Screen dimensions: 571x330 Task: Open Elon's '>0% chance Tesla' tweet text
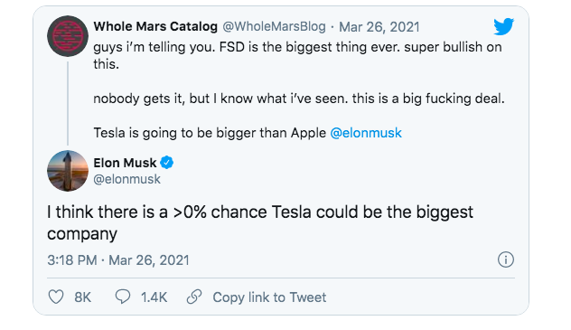point(260,222)
